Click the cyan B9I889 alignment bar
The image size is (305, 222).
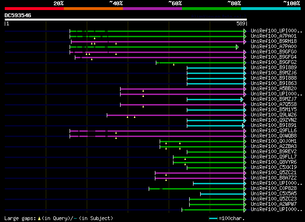(215, 68)
